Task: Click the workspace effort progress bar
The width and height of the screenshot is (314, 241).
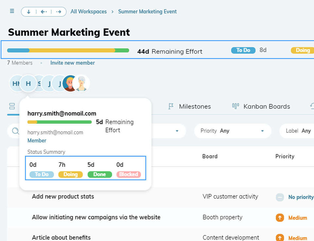Action: point(68,51)
